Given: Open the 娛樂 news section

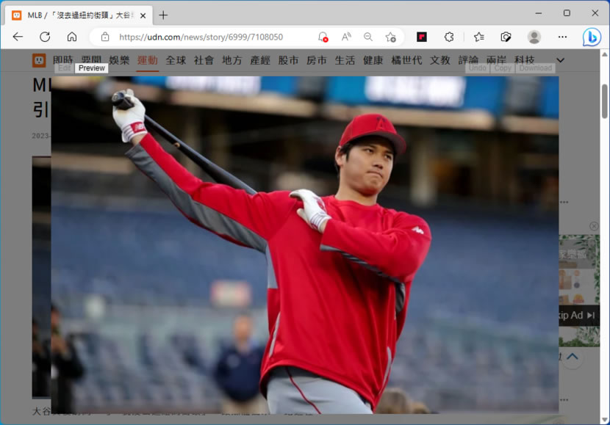Looking at the screenshot, I should pyautogui.click(x=119, y=60).
